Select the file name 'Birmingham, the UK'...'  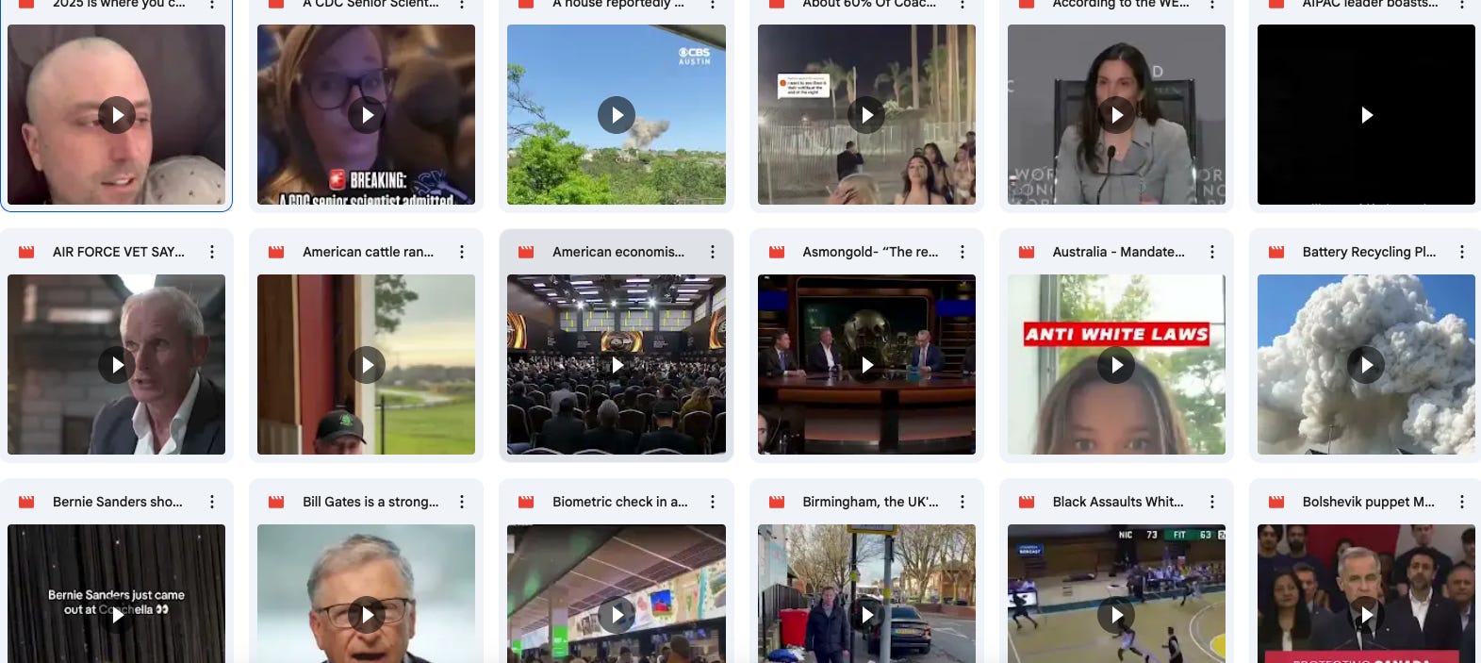pos(870,502)
